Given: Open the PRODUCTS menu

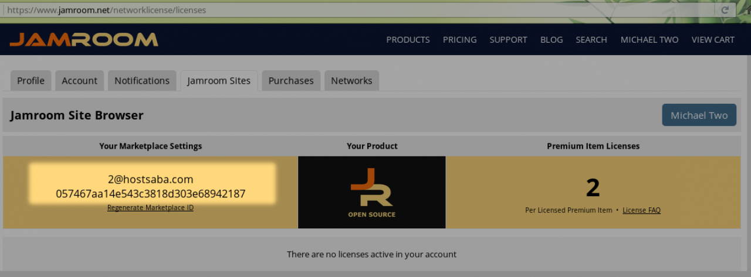Looking at the screenshot, I should (x=408, y=40).
